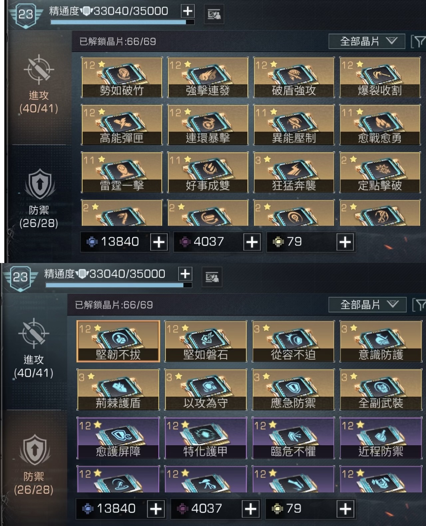Open the funnel filter icon in top panel
The width and height of the screenshot is (426, 526).
coord(419,42)
